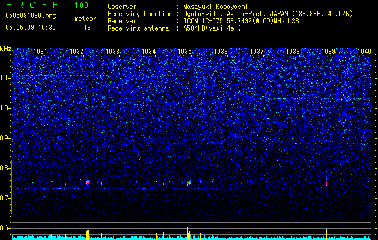378x240 pixels.
Task: Click the yellow power spike at 1039
Action: (x=327, y=234)
